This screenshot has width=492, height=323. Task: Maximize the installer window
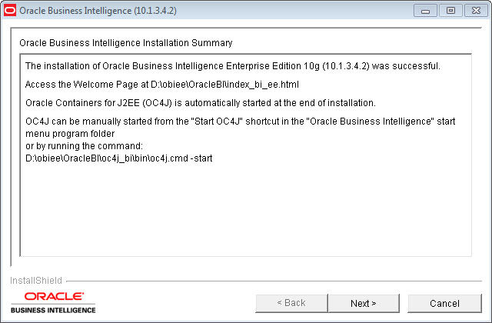click(x=450, y=11)
